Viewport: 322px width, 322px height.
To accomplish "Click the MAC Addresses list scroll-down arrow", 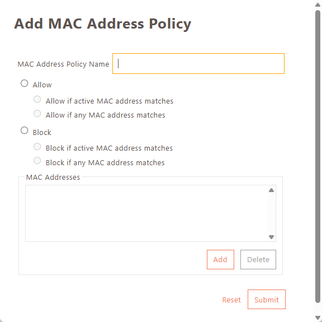I will 271,237.
